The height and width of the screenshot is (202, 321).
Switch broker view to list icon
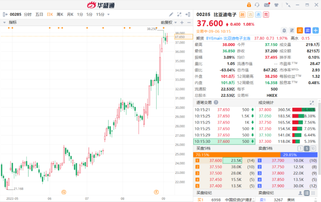[x=306, y=193]
